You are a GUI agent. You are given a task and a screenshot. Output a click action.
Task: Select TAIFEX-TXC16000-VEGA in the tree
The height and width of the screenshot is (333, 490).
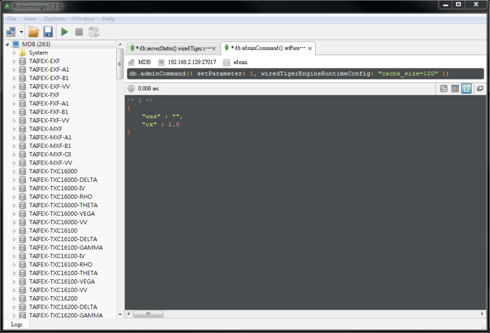click(x=62, y=214)
